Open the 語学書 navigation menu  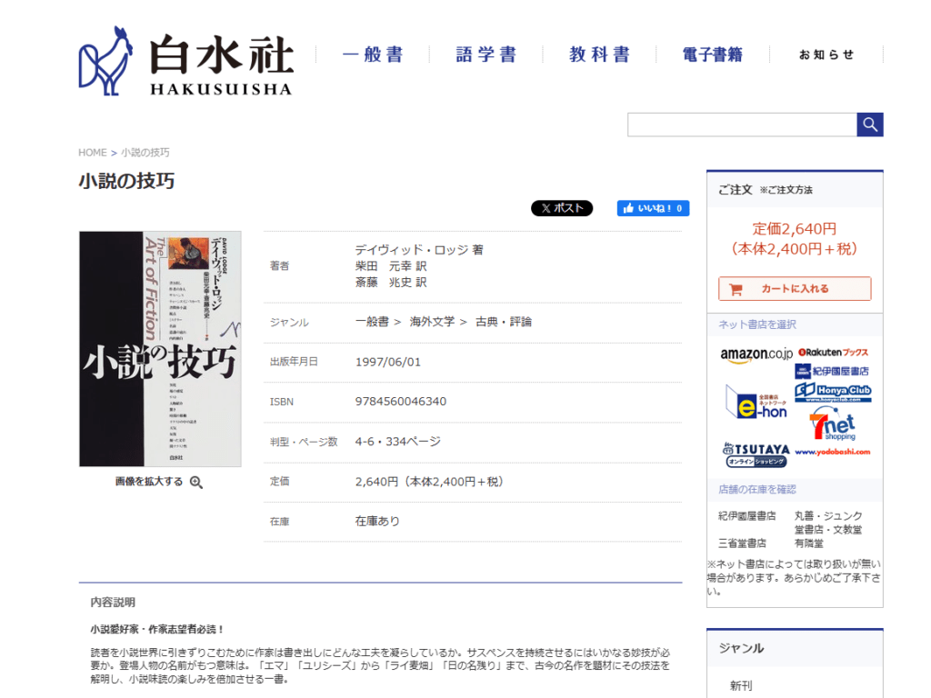pos(486,55)
